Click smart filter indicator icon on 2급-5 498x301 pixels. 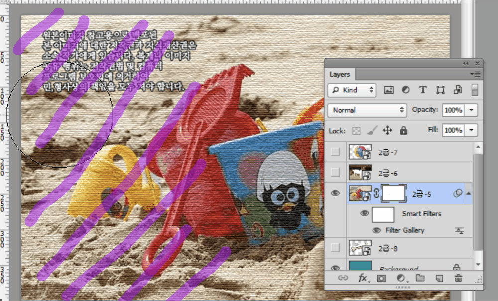click(457, 193)
